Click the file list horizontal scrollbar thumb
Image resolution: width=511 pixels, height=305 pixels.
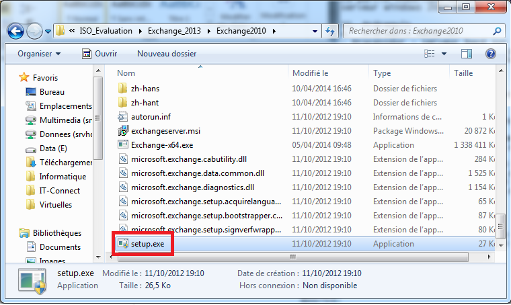coord(292,257)
